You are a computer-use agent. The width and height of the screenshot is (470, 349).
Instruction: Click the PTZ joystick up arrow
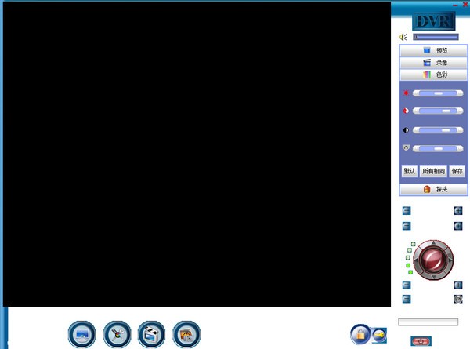(433, 242)
